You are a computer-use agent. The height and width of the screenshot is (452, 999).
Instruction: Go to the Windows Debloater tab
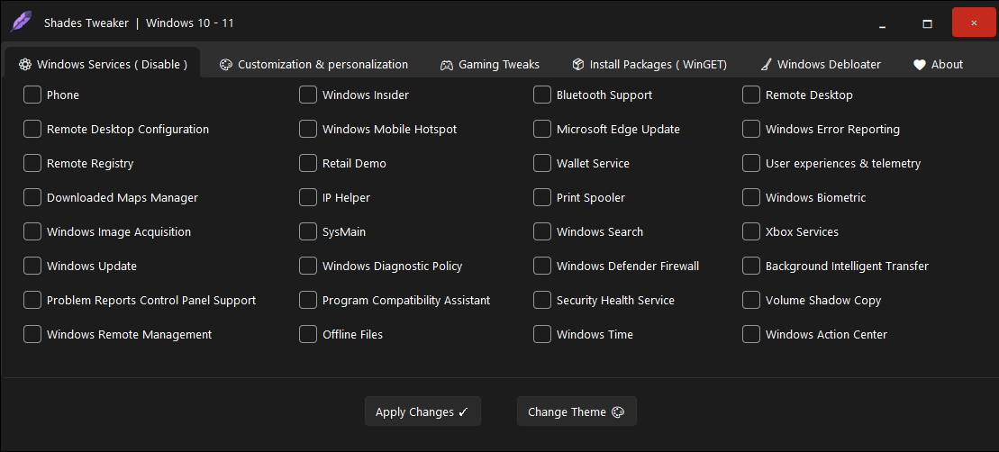tap(821, 64)
